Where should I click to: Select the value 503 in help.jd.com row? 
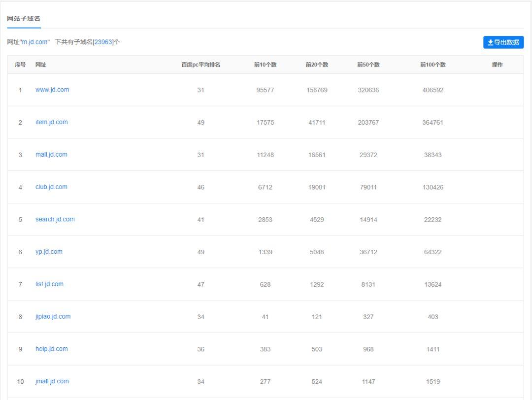tap(317, 349)
